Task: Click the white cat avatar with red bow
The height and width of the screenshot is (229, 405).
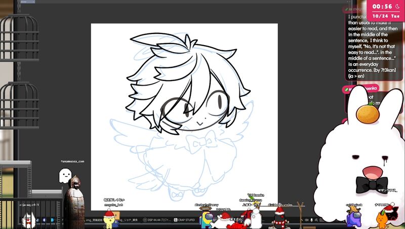Action: click(28, 220)
